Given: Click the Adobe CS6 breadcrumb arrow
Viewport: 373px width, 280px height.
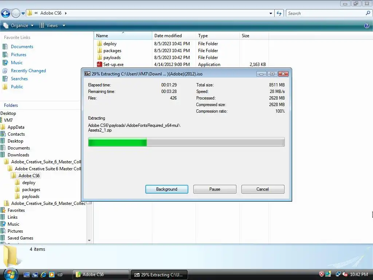Looking at the screenshot, I should point(66,13).
